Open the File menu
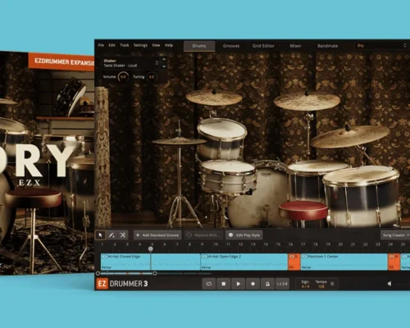This screenshot has width=410, height=328. click(x=101, y=45)
